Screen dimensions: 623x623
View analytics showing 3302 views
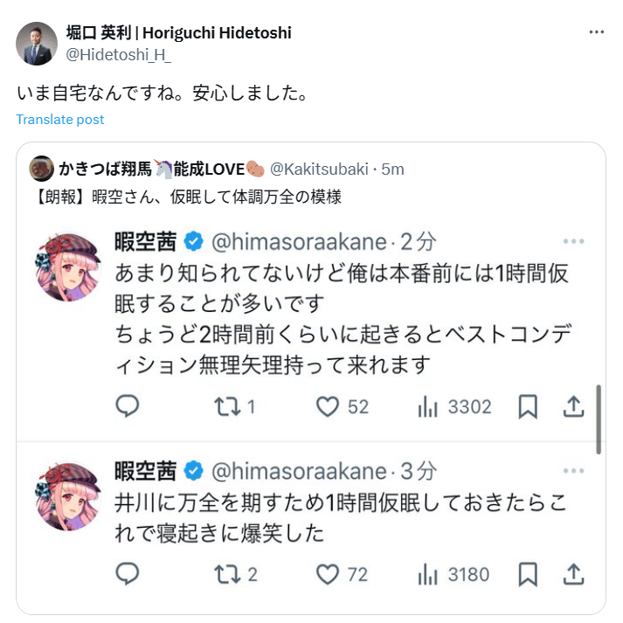click(429, 406)
